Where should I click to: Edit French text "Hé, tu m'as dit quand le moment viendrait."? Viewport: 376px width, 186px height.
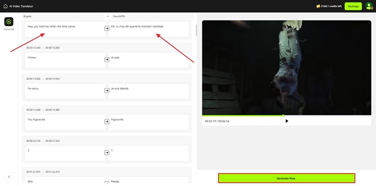tap(148, 29)
